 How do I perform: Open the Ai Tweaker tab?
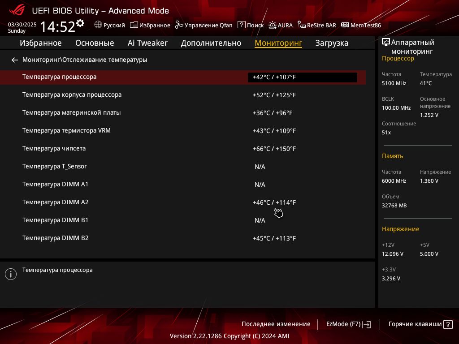[147, 43]
